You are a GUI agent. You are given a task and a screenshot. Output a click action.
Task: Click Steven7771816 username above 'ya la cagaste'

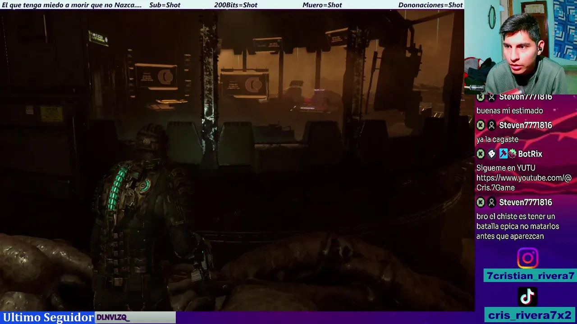click(526, 125)
